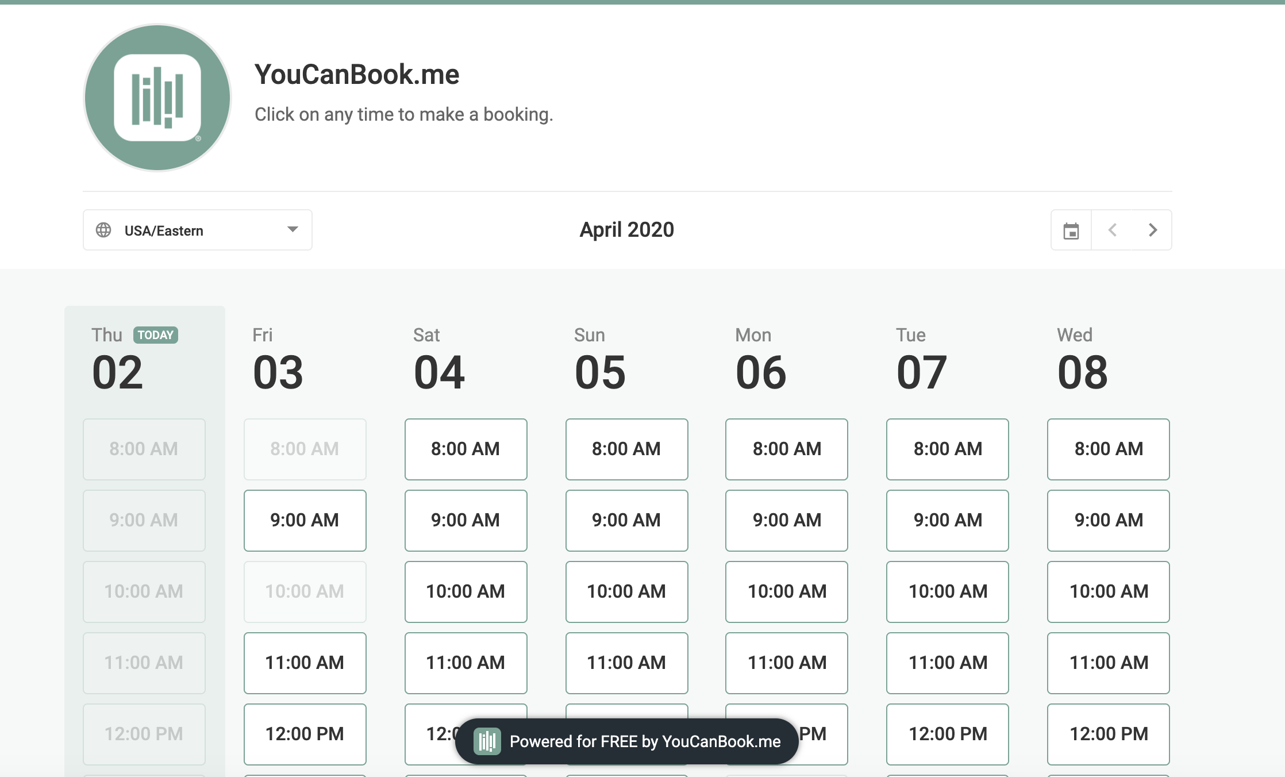Image resolution: width=1285 pixels, height=777 pixels.
Task: Go to previous week with left chevron
Action: point(1112,230)
